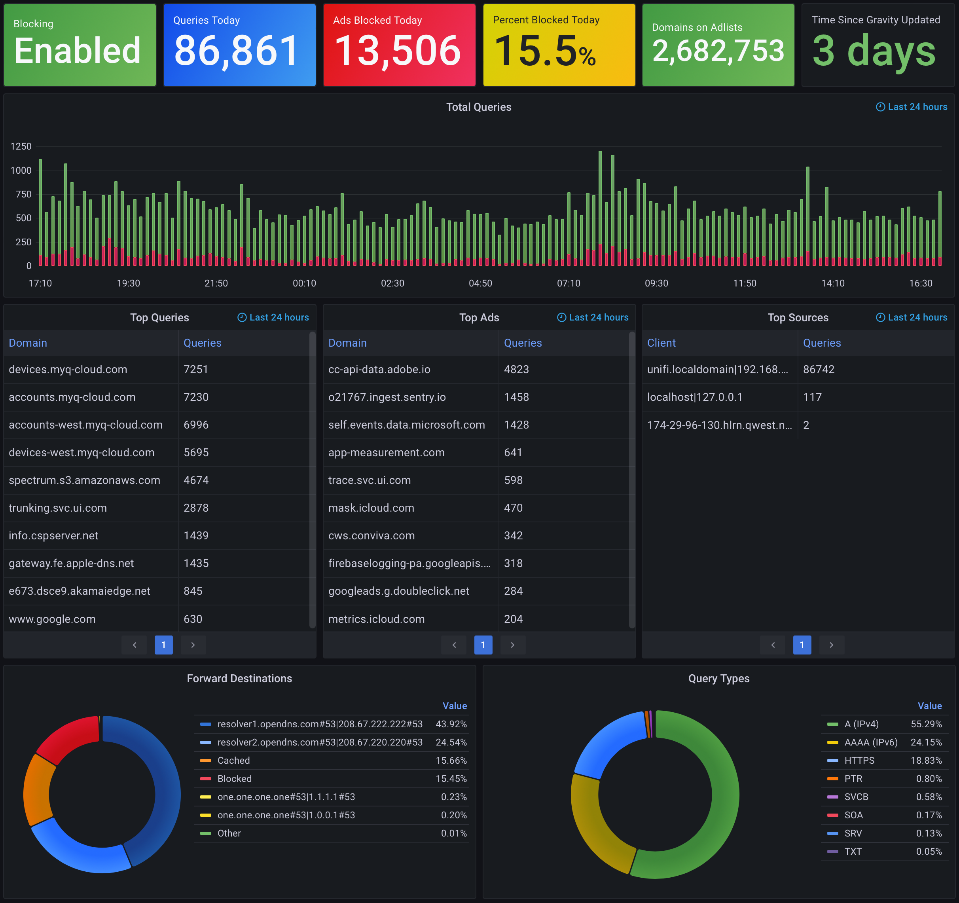
Task: Open the Total Queries panel title menu
Action: point(479,107)
